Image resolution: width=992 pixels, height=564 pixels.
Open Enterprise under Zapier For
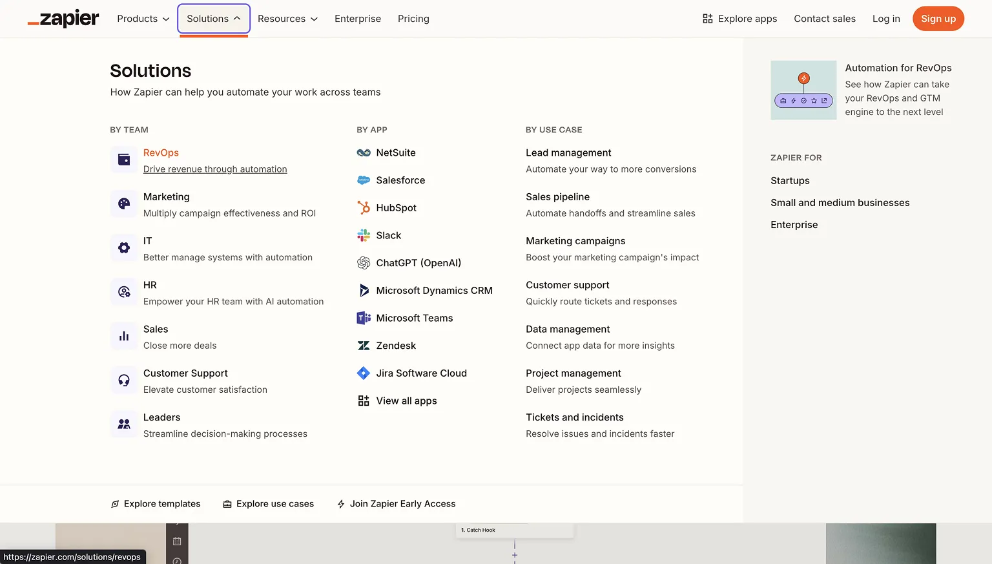pyautogui.click(x=794, y=225)
